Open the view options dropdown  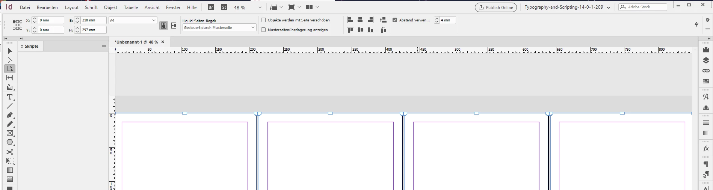click(276, 7)
